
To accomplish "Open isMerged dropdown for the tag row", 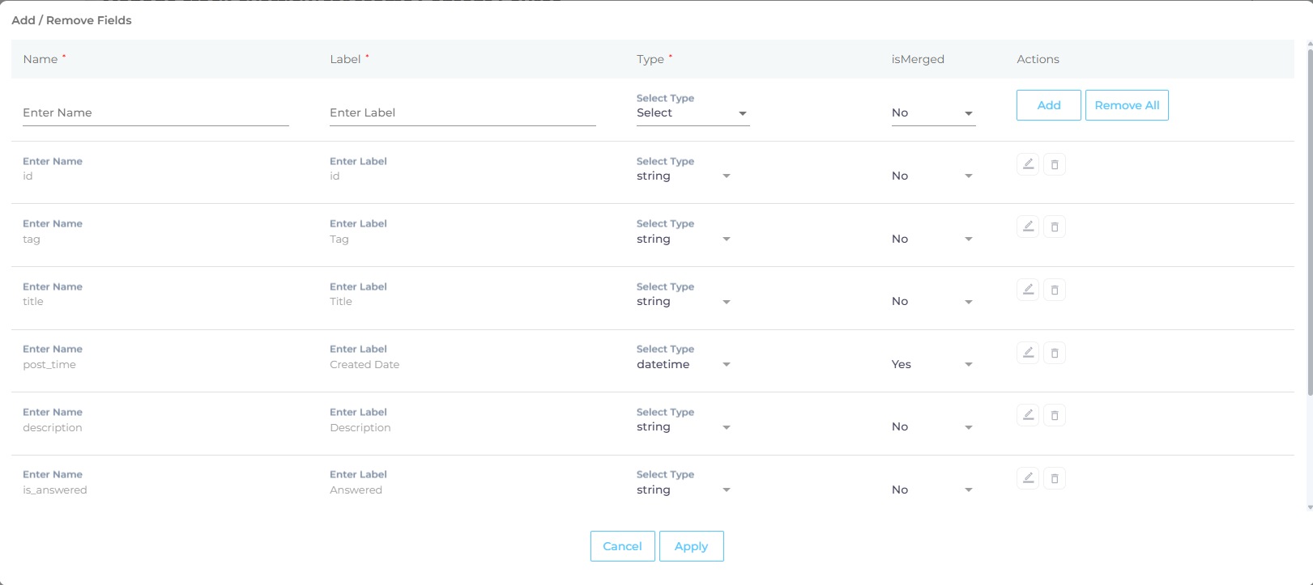I will (x=932, y=240).
